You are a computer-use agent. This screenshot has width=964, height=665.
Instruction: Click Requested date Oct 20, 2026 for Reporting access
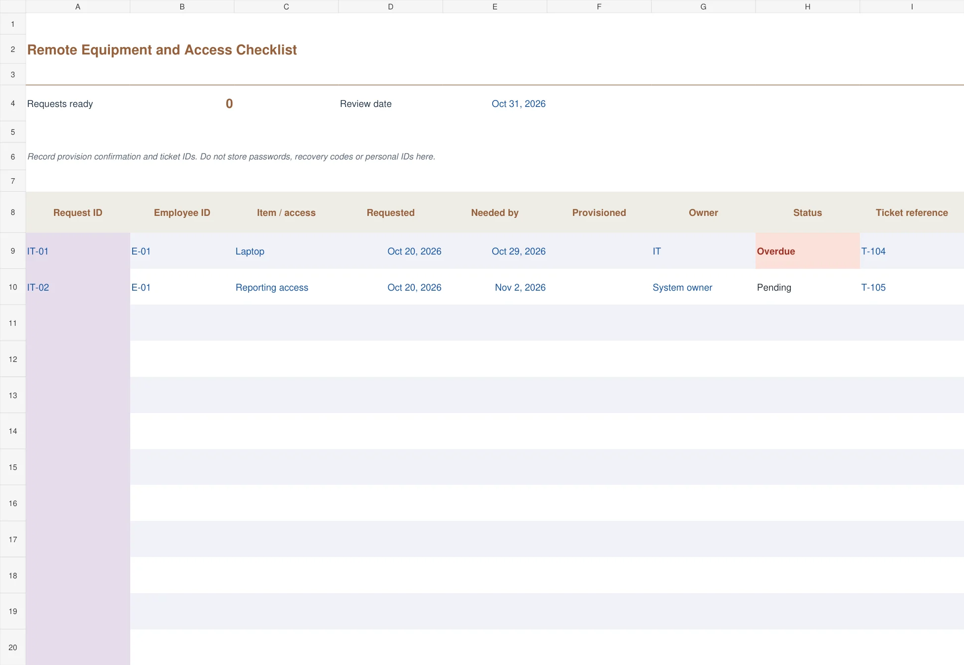click(x=391, y=287)
